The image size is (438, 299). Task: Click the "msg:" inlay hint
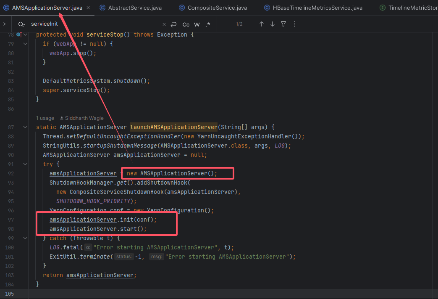coord(156,257)
